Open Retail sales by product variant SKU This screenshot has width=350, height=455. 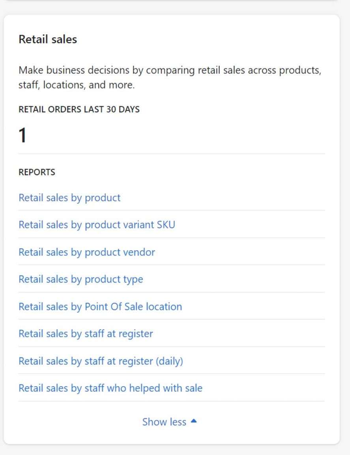click(x=97, y=225)
